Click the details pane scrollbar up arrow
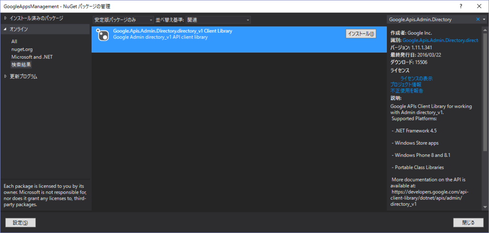Viewport: 489px width, 233px height. tap(485, 29)
